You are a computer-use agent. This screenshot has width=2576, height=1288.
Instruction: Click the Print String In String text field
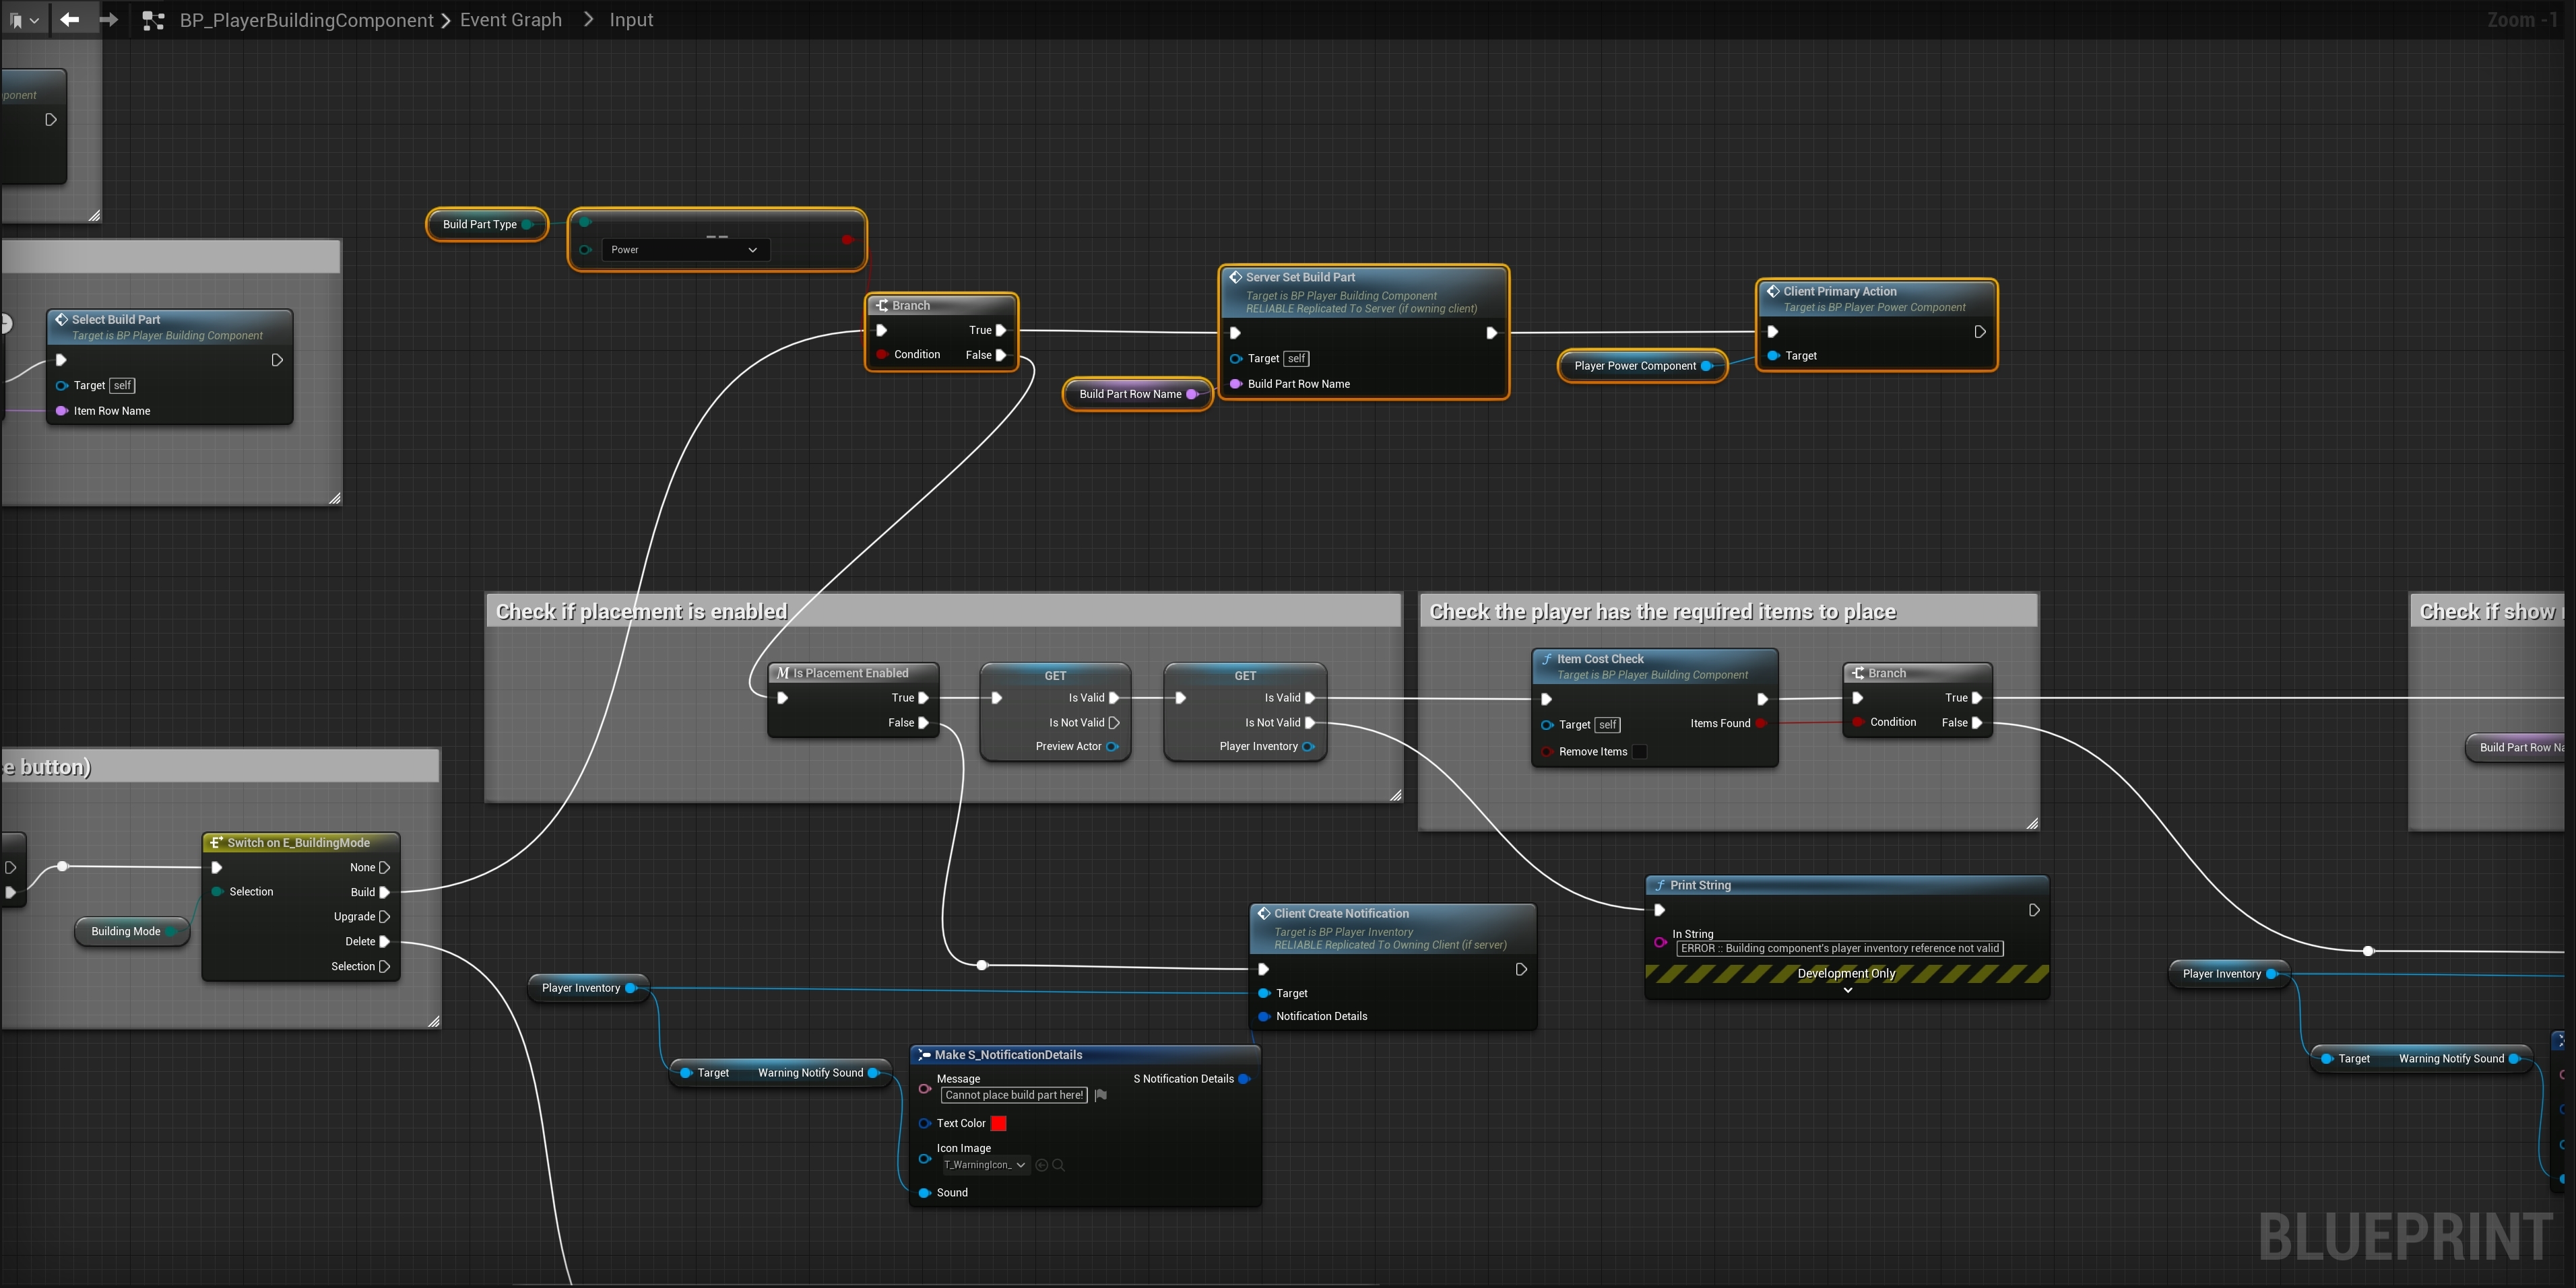[x=1839, y=948]
